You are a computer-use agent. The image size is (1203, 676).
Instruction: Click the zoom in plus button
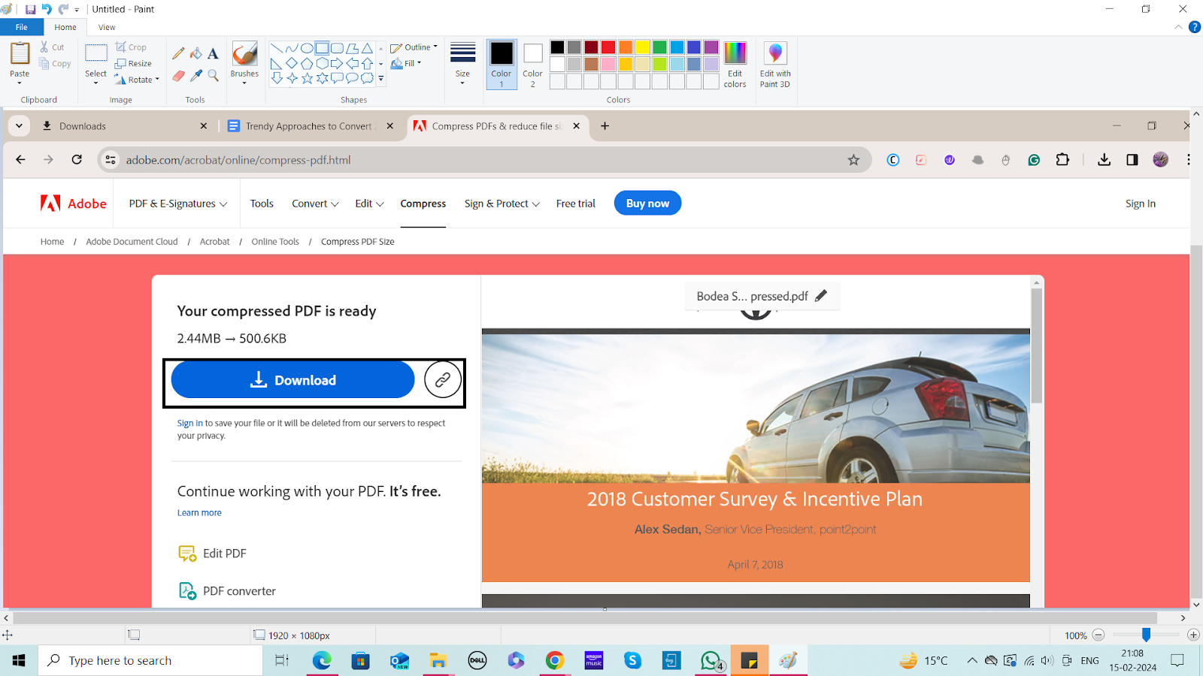[x=1193, y=635]
